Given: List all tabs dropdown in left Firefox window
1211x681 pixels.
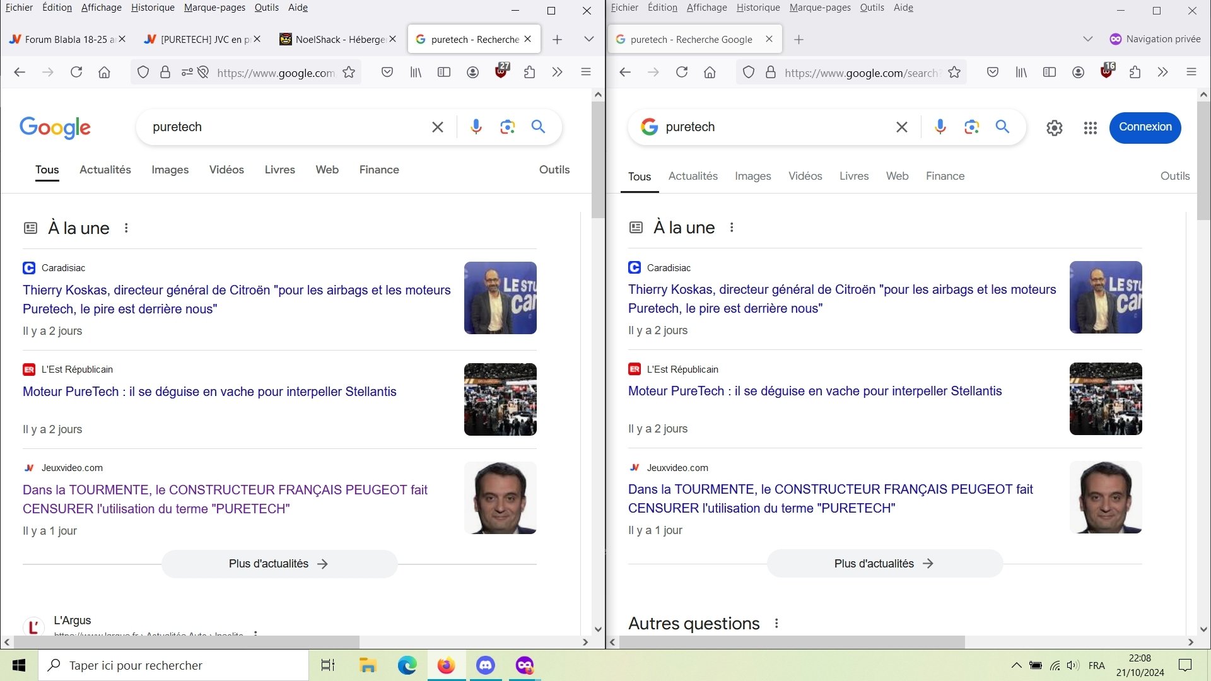Looking at the screenshot, I should pos(589,39).
